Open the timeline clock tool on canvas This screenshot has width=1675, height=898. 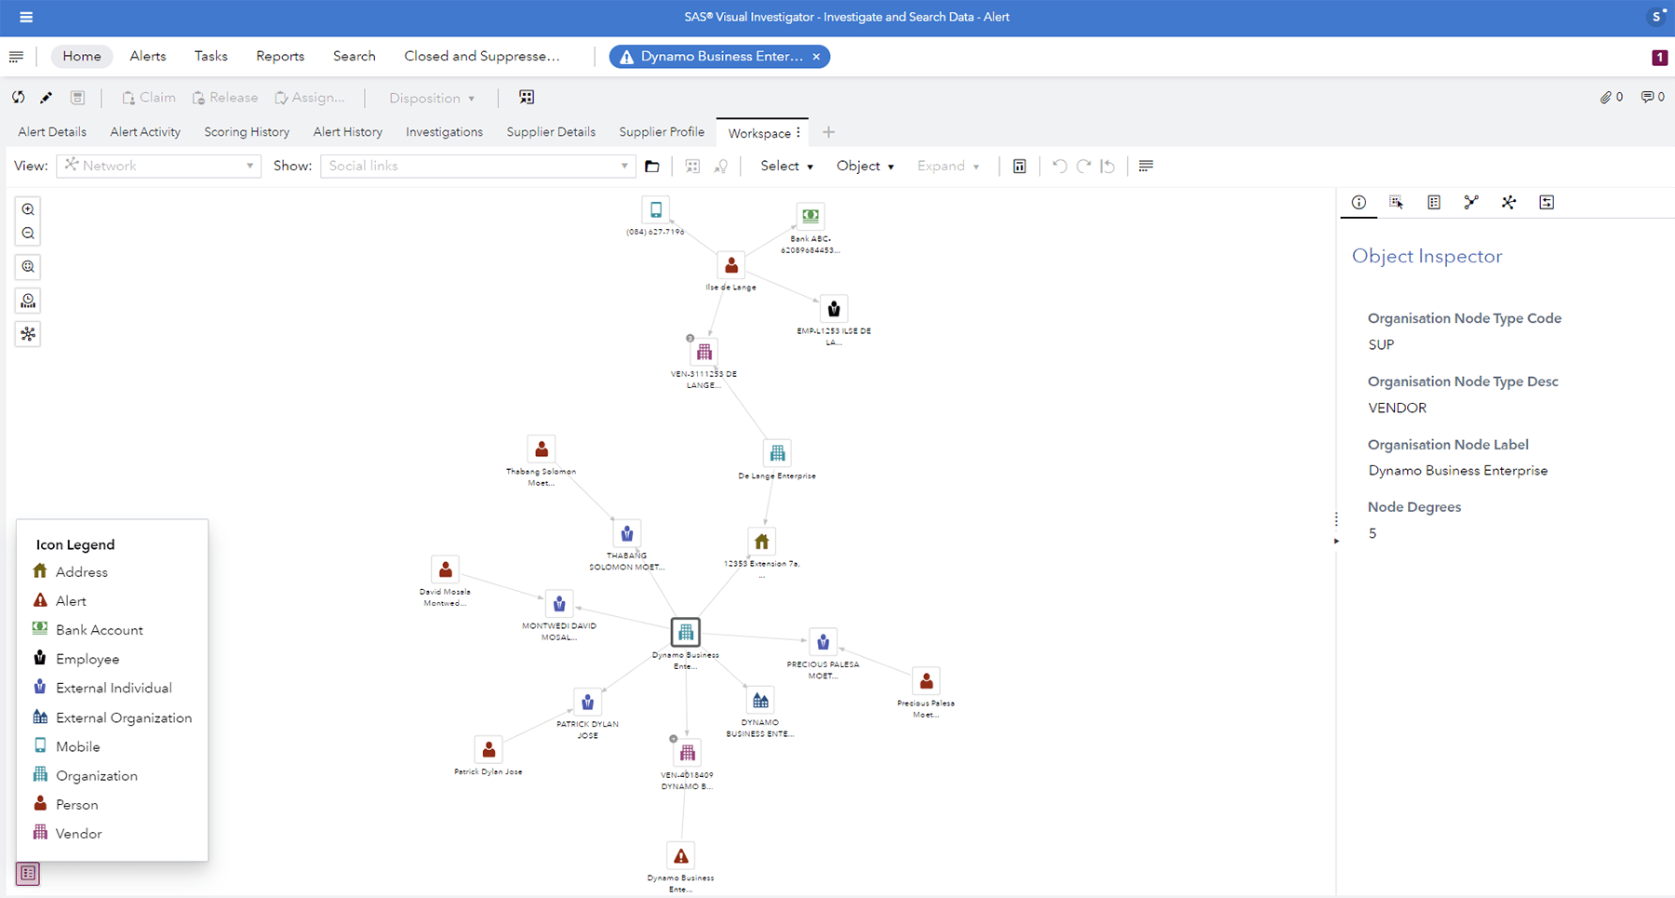pos(28,301)
